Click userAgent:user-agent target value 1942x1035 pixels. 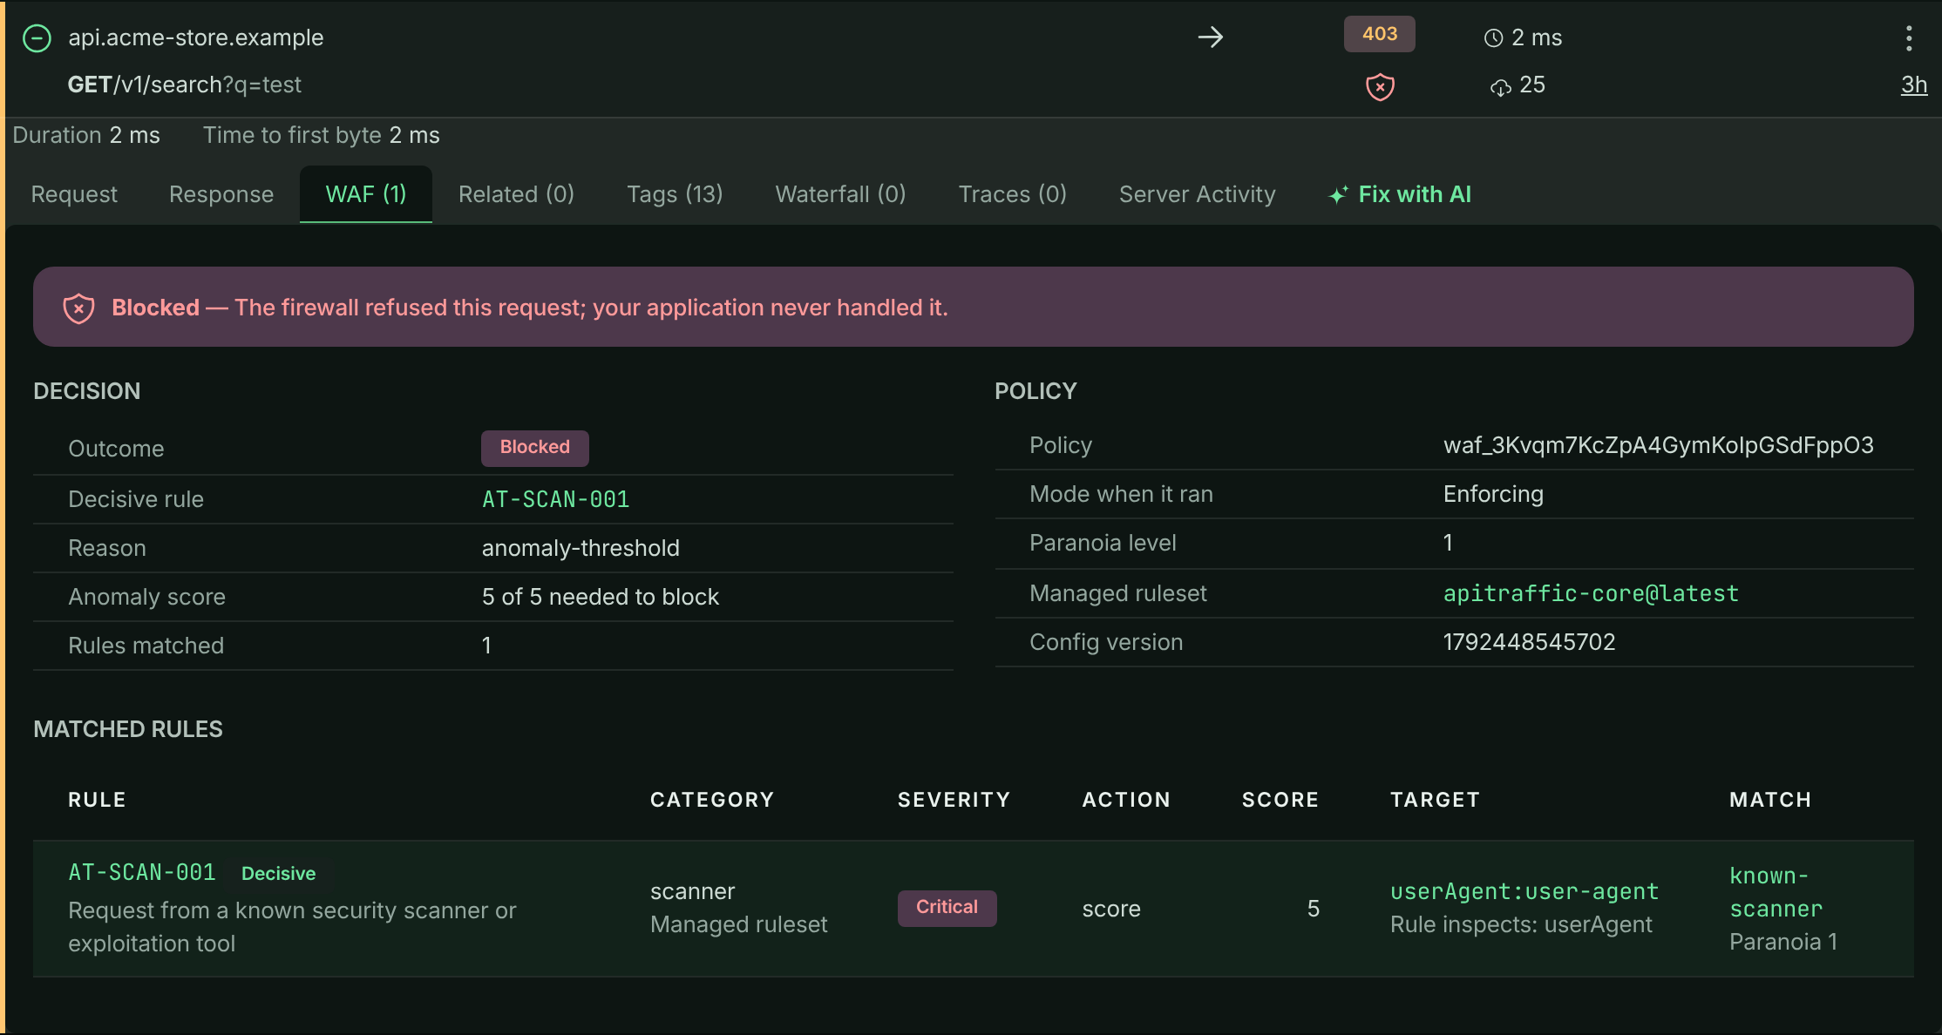[x=1524, y=891]
